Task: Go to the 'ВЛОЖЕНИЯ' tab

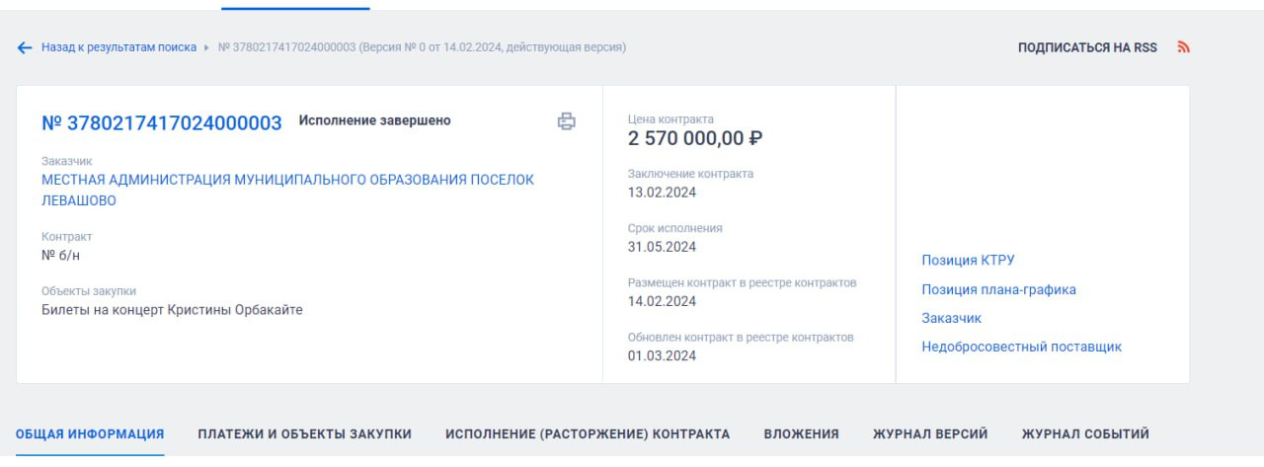Action: point(801,434)
